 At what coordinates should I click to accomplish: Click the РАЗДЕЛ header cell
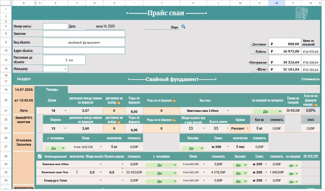pos(24,79)
